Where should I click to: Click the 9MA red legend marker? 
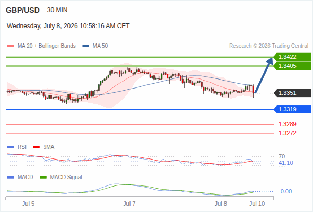tap(36, 147)
